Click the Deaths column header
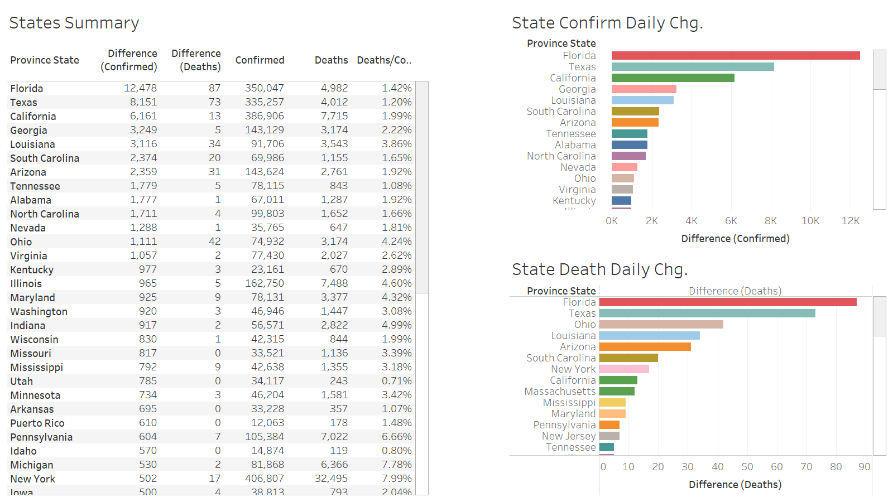This screenshot has width=893, height=502. click(x=331, y=60)
